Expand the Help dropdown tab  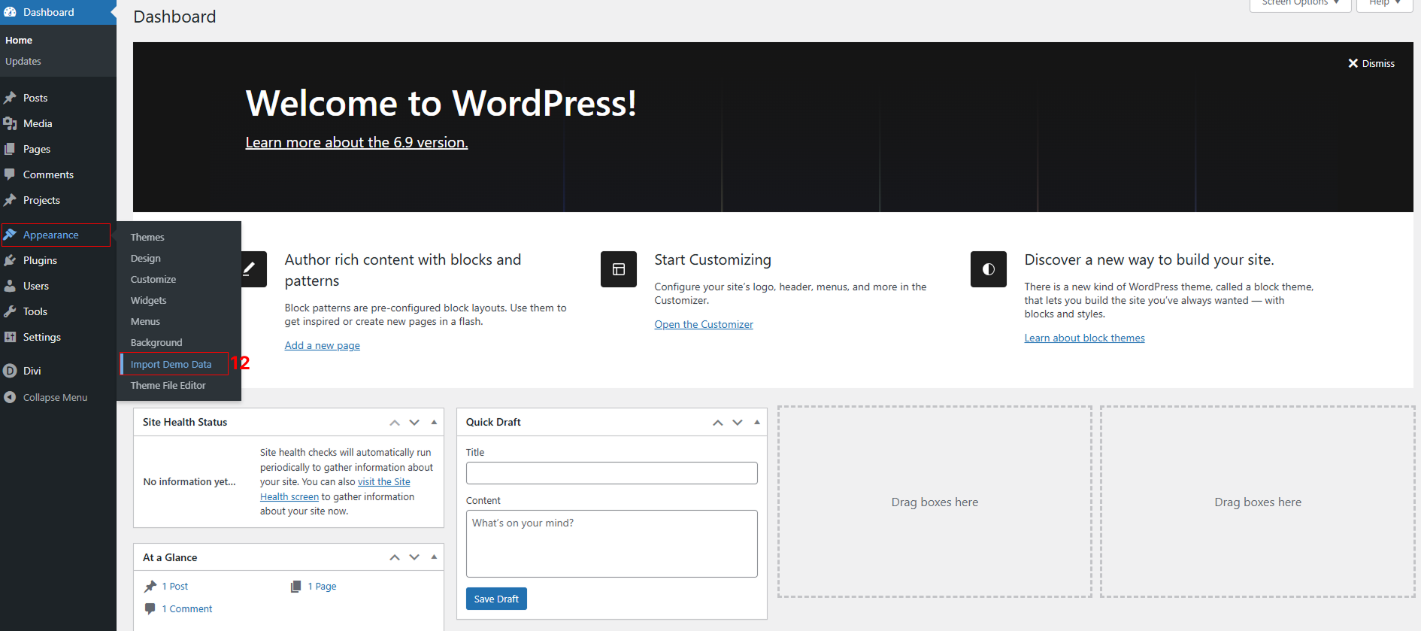tap(1384, 4)
